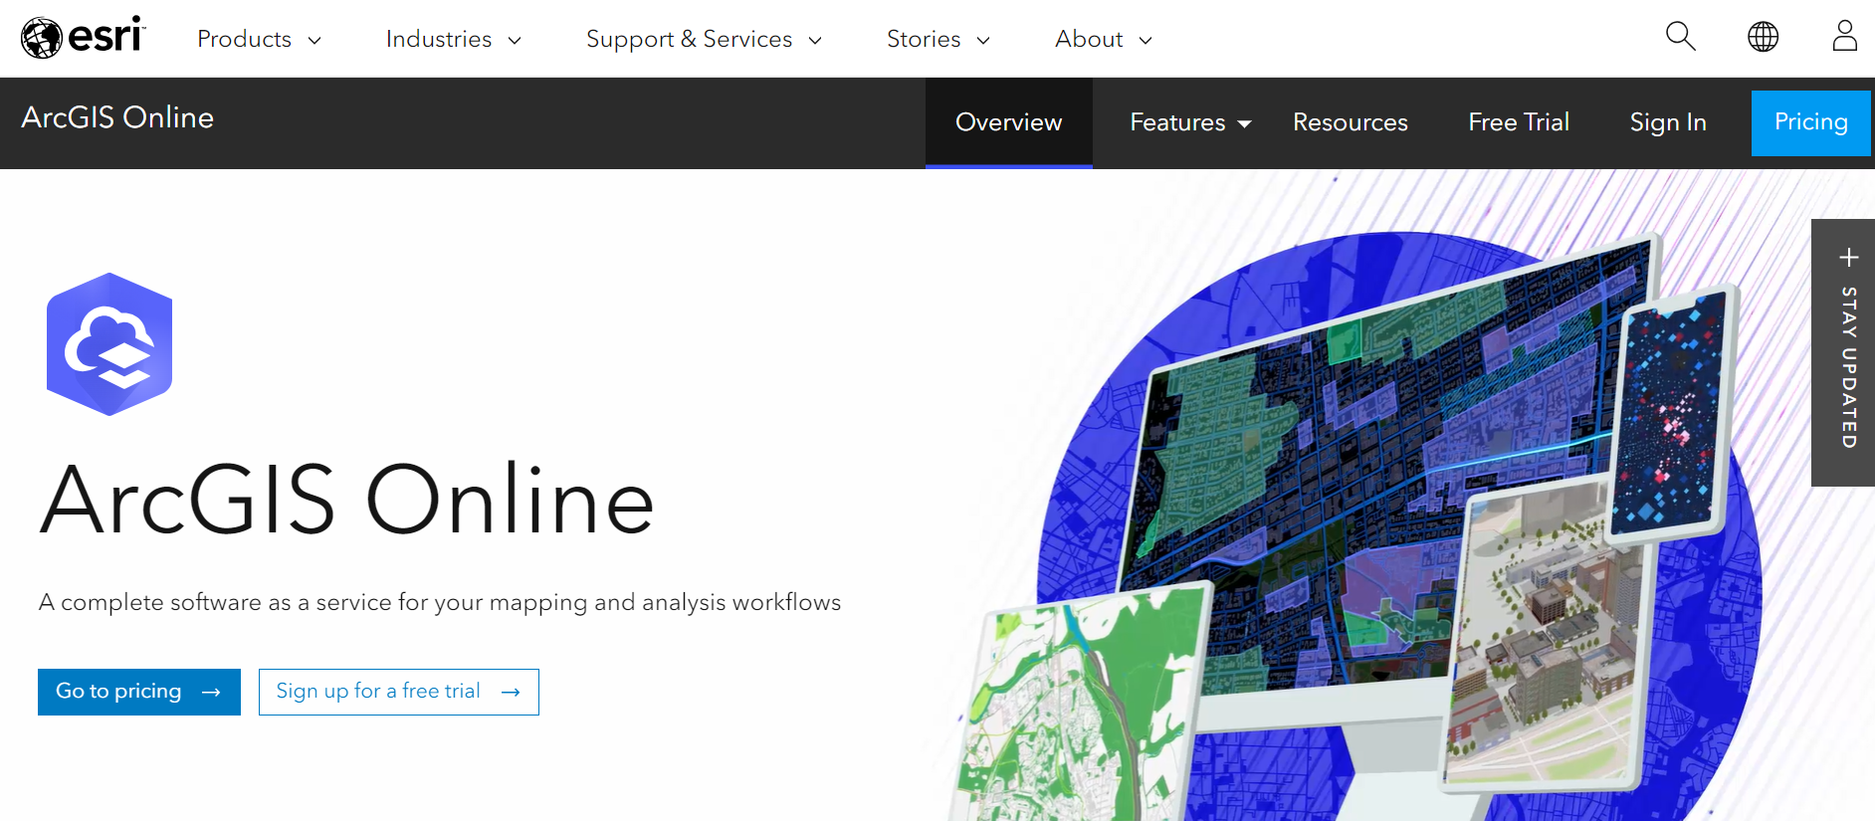Open the user account profile icon
This screenshot has height=821, width=1875.
pos(1844,37)
